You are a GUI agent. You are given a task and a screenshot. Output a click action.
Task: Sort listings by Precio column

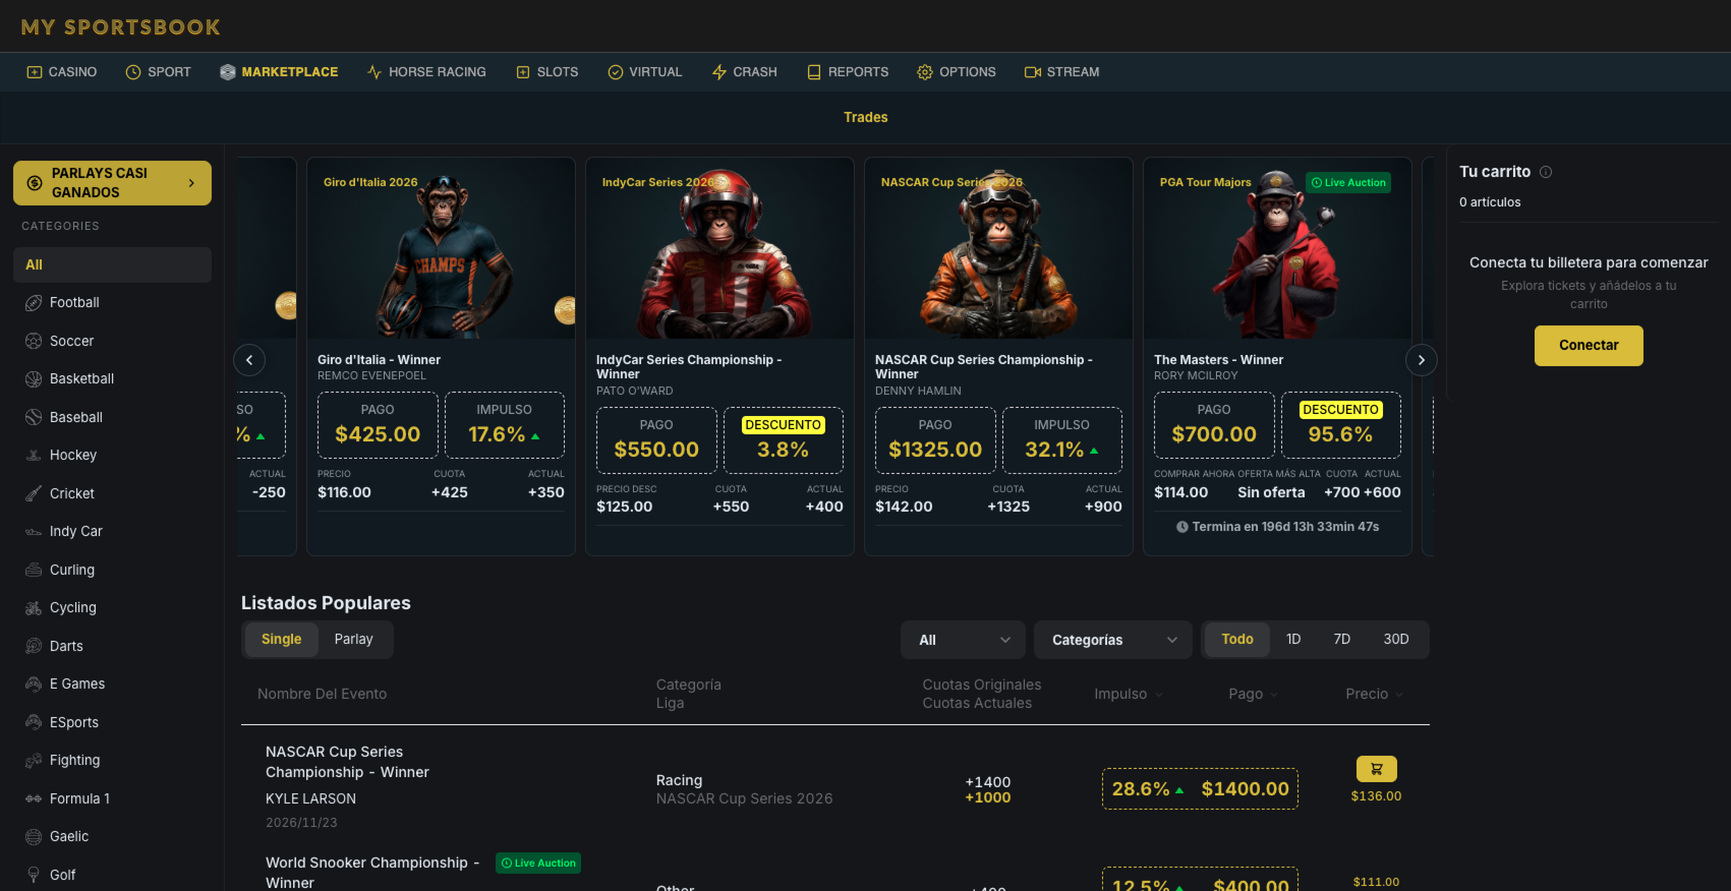pyautogui.click(x=1374, y=694)
